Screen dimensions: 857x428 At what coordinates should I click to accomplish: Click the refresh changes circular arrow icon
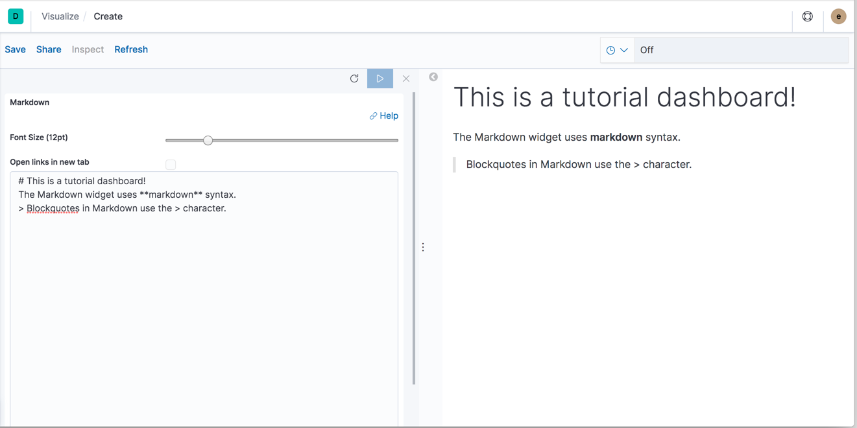coord(354,78)
